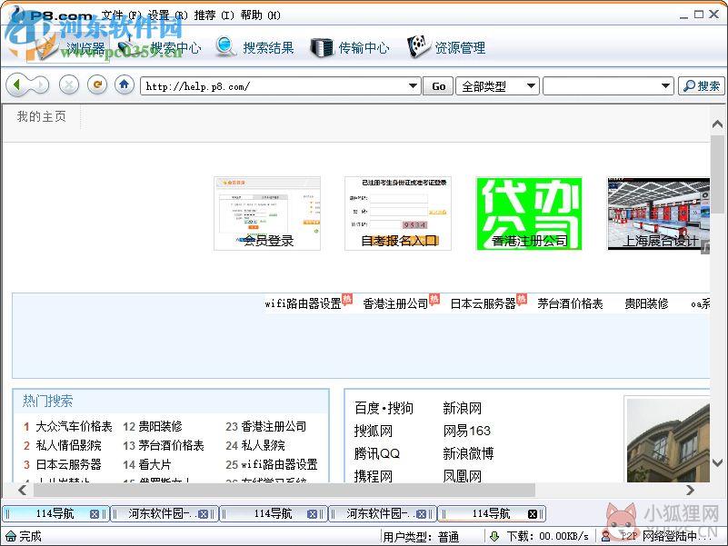Screen dimensions: 728x546
Task: Open the 会员登录 thumbnail
Action: [x=267, y=213]
